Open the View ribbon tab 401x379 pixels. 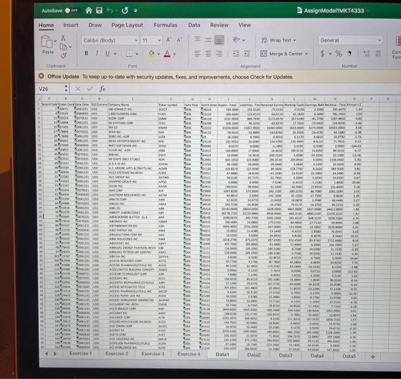point(245,25)
